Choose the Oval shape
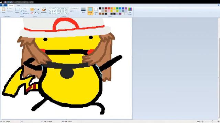 55,9
